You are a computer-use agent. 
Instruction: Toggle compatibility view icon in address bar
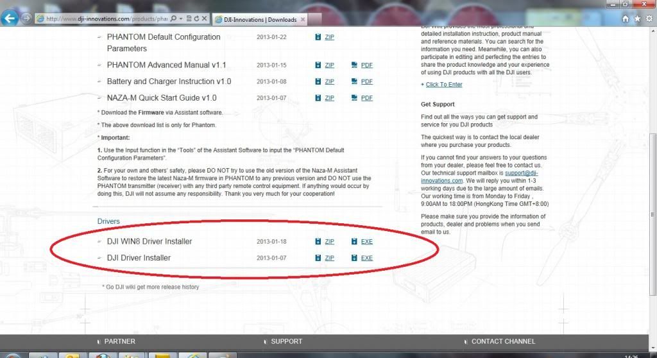tap(189, 19)
